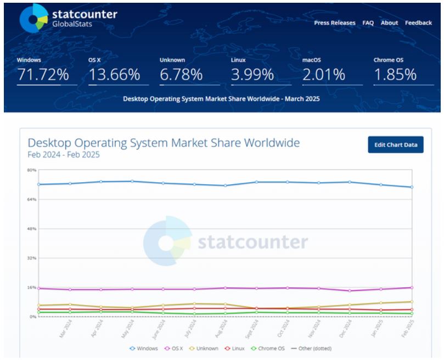This screenshot has height=361, width=444.
Task: Click the OS X data point for Dec 2024
Action: pyautogui.click(x=350, y=291)
